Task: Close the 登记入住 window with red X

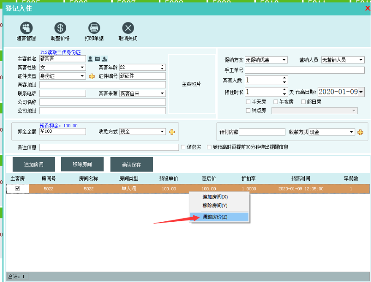Action: tap(368, 8)
